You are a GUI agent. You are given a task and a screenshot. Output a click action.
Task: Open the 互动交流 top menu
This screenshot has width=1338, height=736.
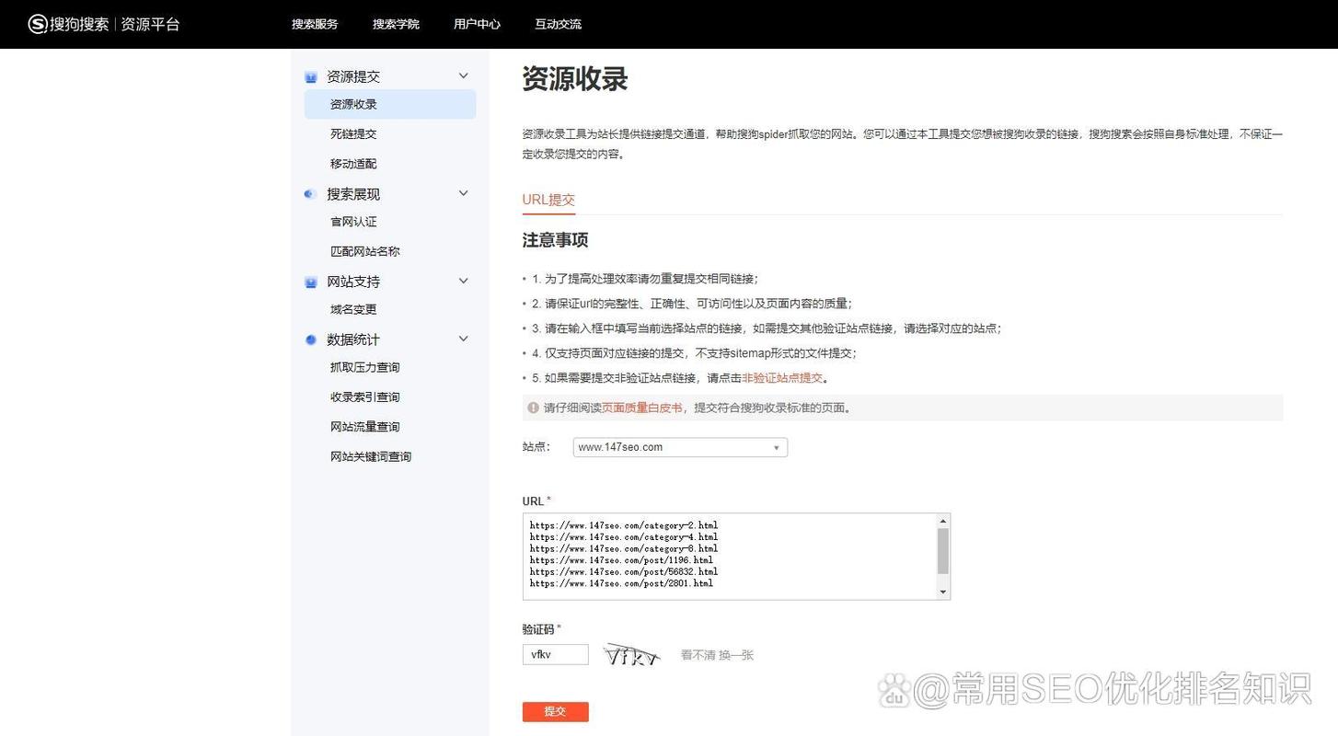click(x=558, y=24)
